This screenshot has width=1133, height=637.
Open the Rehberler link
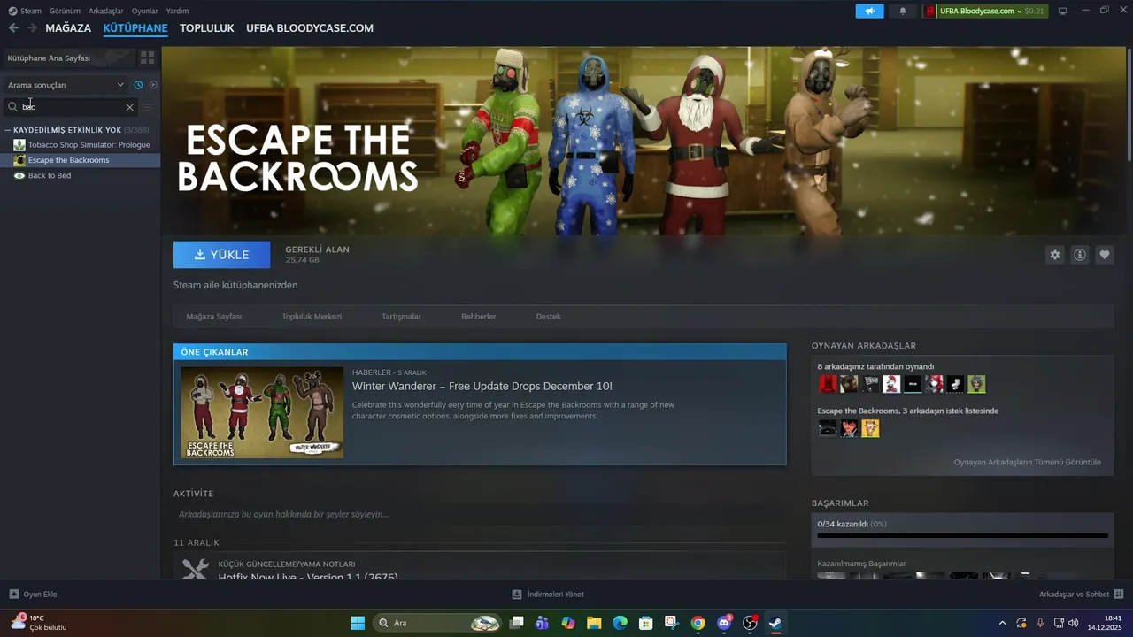pos(478,317)
